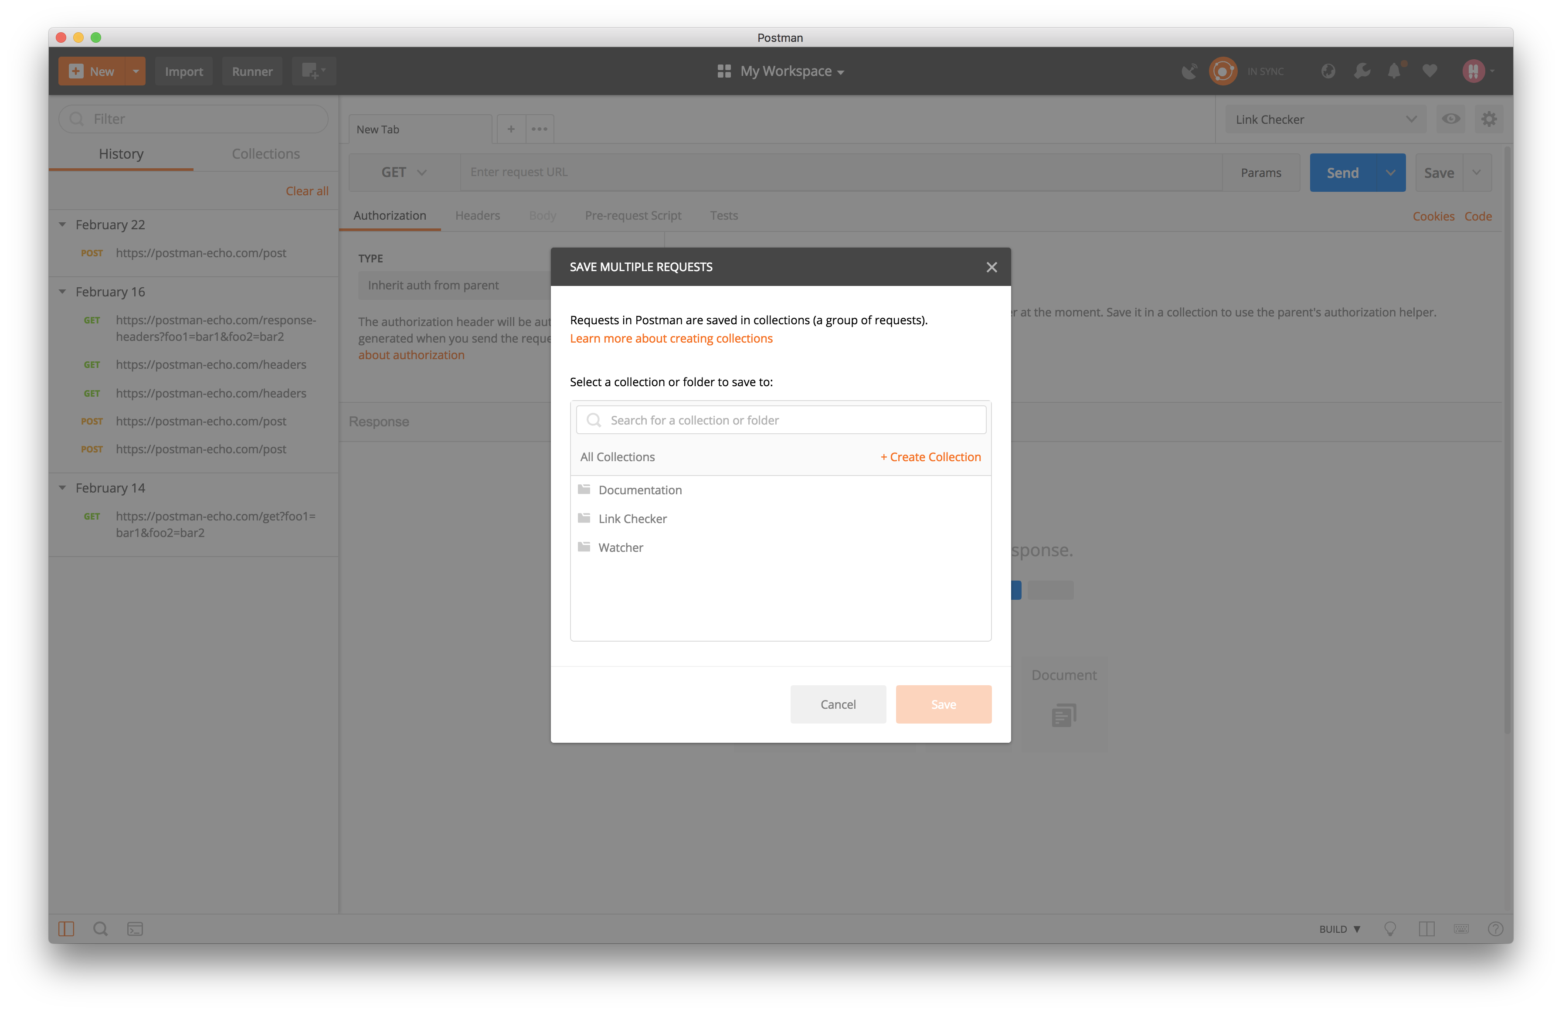Click the Save button in dialog
Screen dimensions: 1562x1013
(943, 704)
